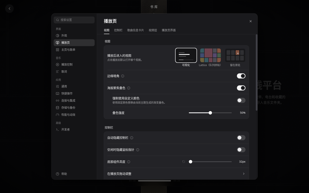Image resolution: width=309 pixels, height=193 pixels.
Task: Open 快捷操作 settings
Action: click(74, 93)
